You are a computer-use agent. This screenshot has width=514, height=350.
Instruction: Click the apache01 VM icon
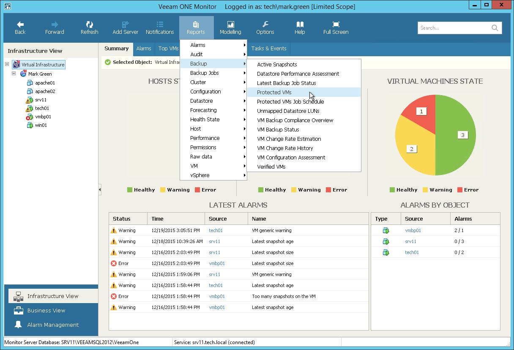click(x=30, y=83)
